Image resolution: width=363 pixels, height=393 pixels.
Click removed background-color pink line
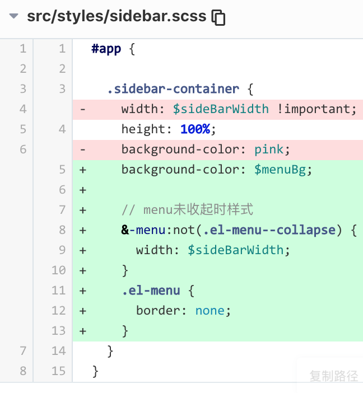[x=218, y=149]
